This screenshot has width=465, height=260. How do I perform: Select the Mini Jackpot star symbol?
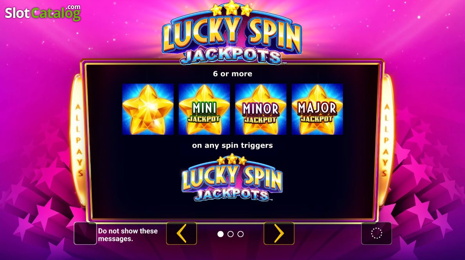(x=204, y=109)
